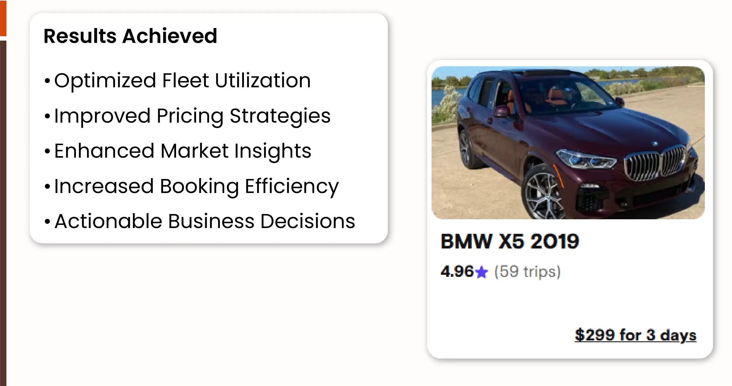This screenshot has width=732, height=386.
Task: Click the Results Achieved heading
Action: 130,36
